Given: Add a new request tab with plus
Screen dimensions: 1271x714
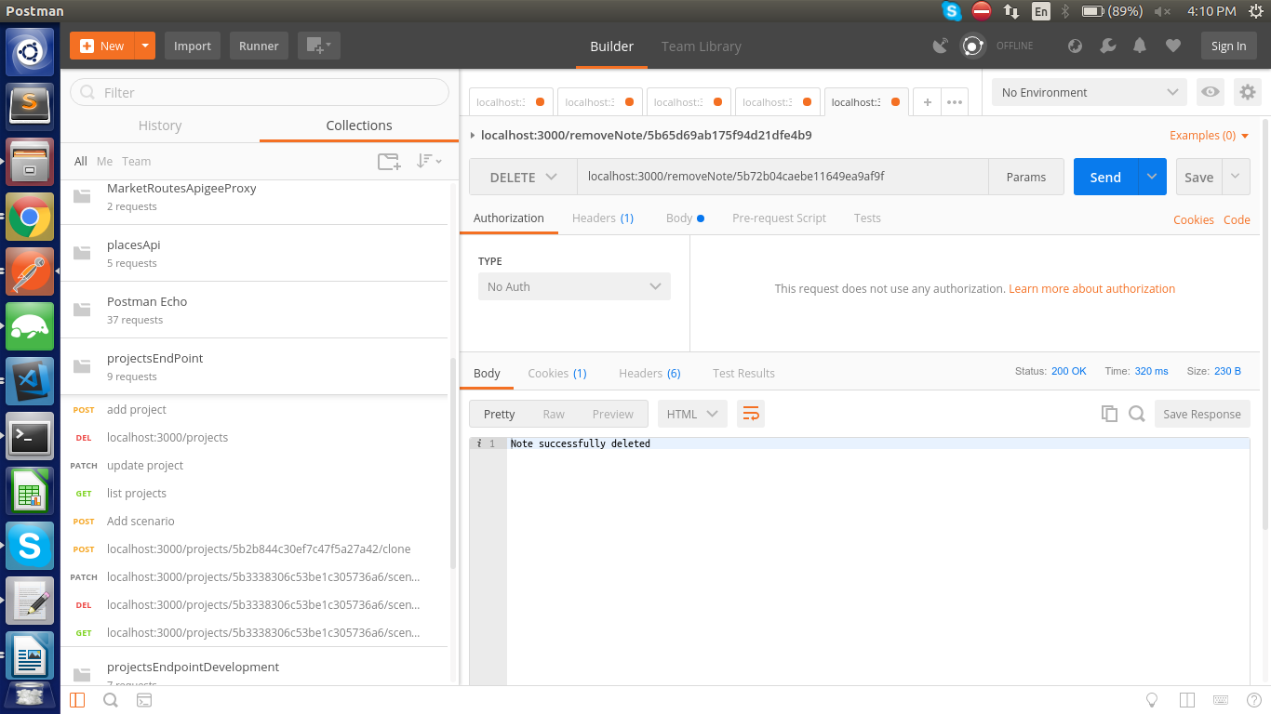Looking at the screenshot, I should point(928,102).
